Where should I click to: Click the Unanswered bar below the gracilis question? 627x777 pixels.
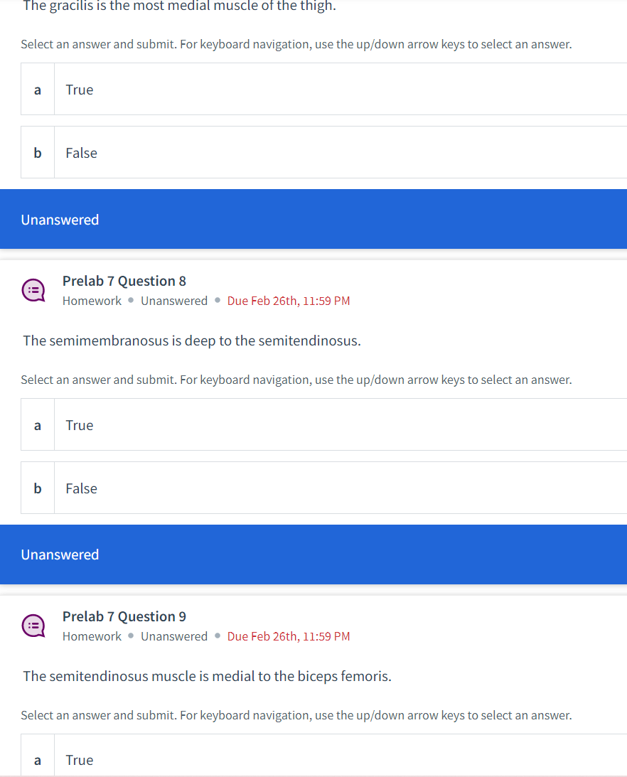click(x=313, y=219)
